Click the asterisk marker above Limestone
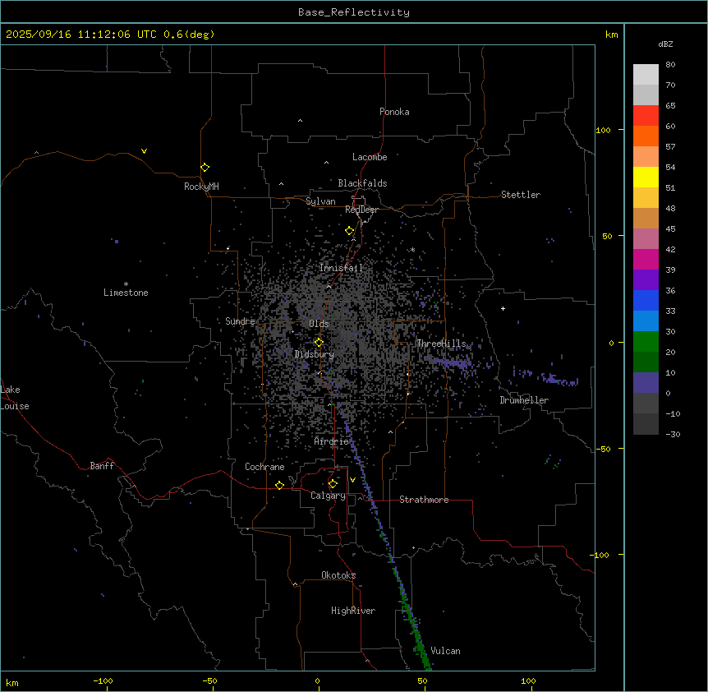Viewport: 708px width, 692px height. click(126, 284)
